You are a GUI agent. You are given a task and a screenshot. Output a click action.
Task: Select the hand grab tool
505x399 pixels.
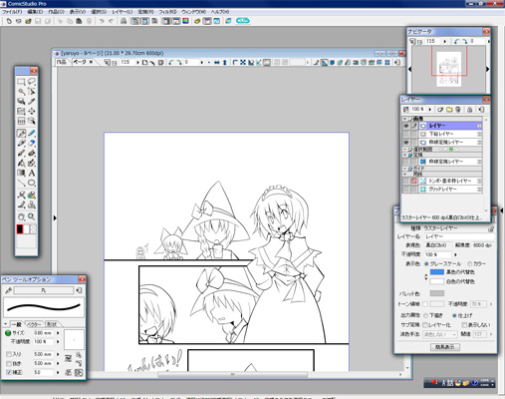point(21,217)
